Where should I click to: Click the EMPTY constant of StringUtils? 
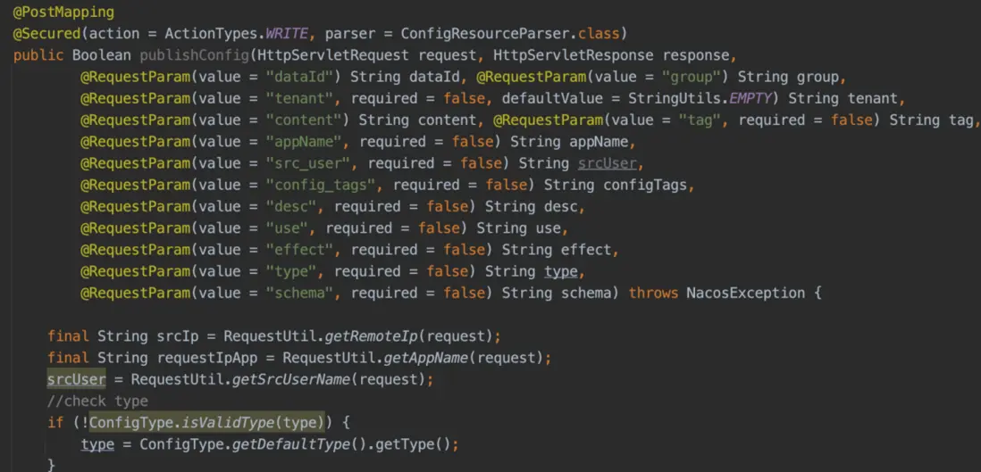click(749, 98)
